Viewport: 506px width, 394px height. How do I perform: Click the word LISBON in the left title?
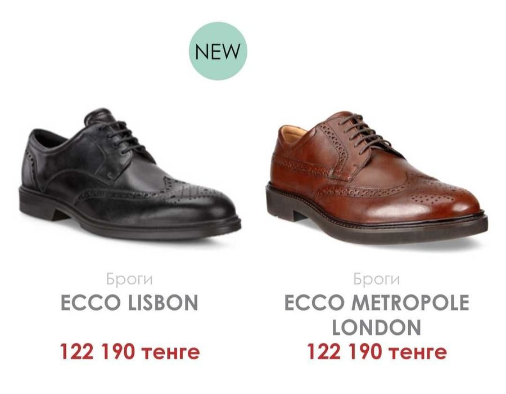[163, 302]
